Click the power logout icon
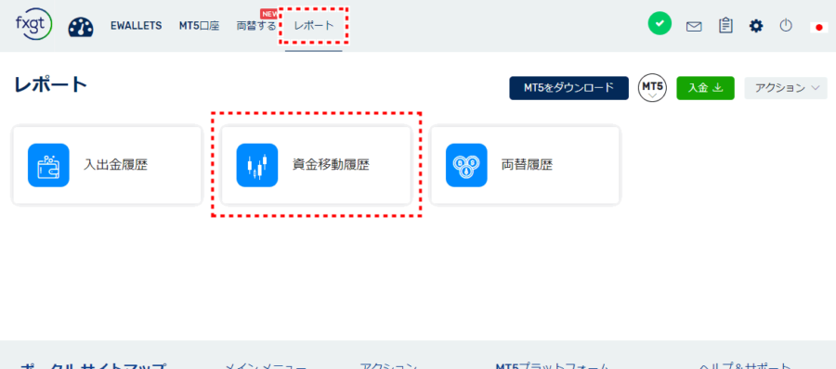836x369 pixels. (786, 25)
